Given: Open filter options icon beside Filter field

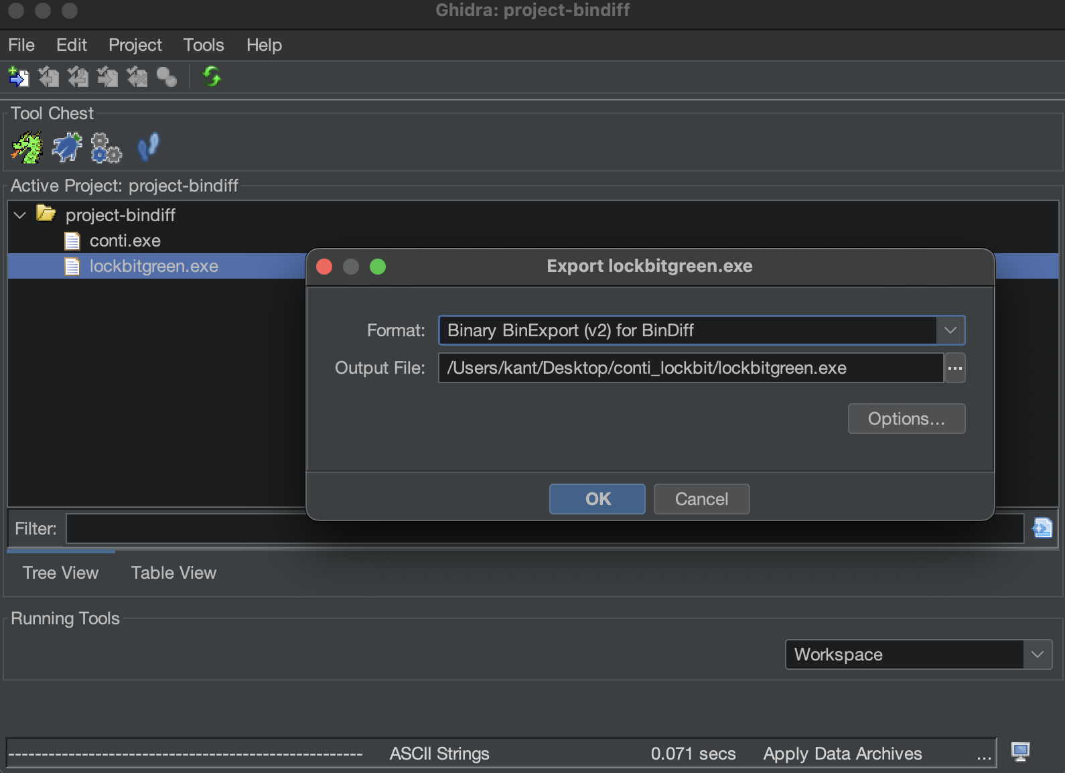Looking at the screenshot, I should 1042,529.
